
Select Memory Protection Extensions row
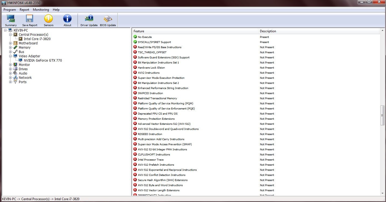click(x=256, y=119)
